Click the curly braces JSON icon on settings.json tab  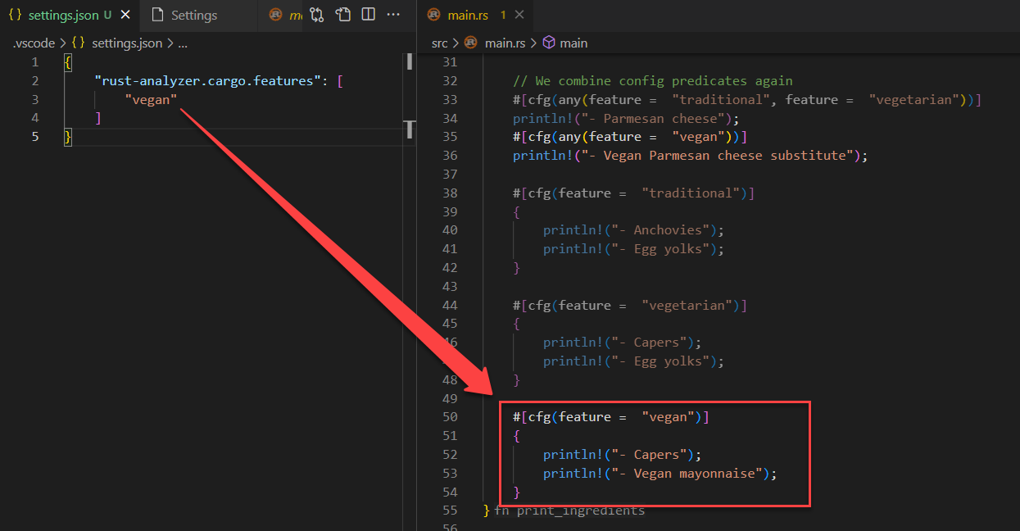pyautogui.click(x=14, y=15)
